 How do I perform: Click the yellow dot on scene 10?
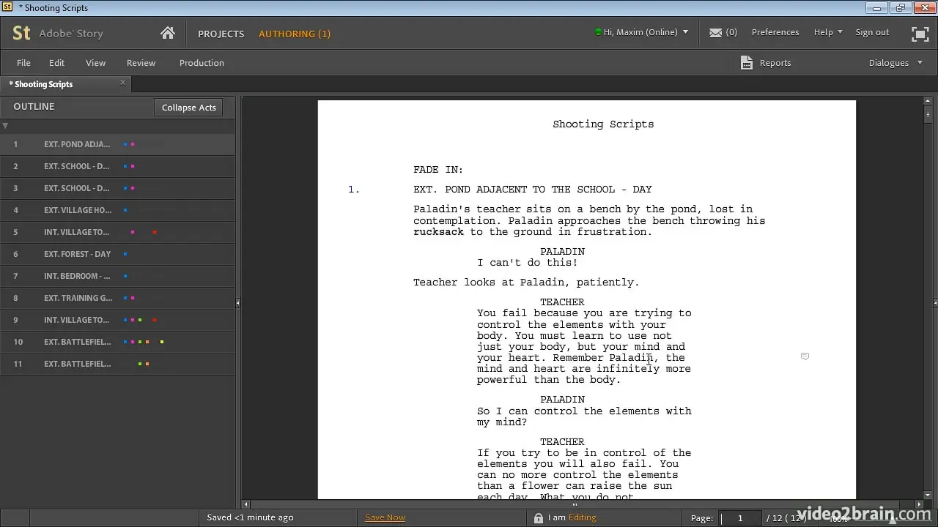point(162,342)
